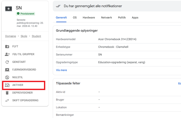The height and width of the screenshot is (118, 181).
Task: Go to the Politik tab
Action: (122, 17)
